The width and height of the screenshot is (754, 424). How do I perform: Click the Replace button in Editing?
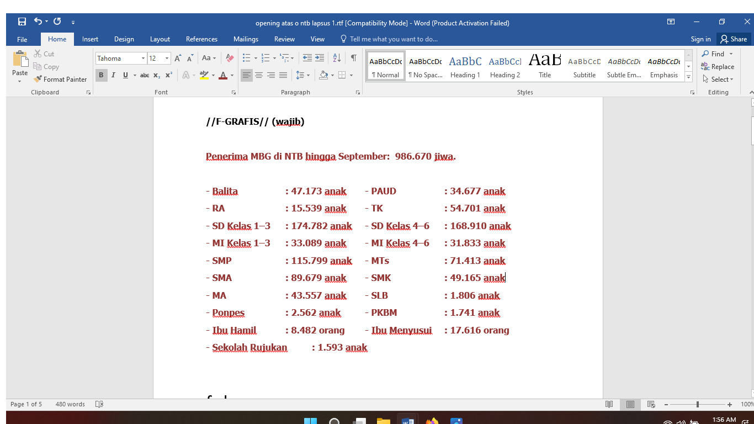[718, 66]
